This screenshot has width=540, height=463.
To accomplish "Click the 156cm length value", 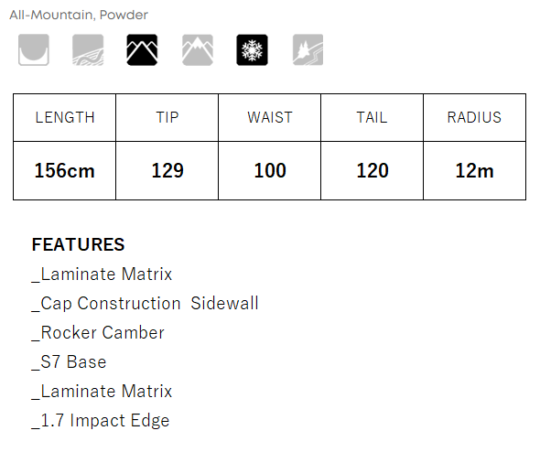I will point(65,170).
